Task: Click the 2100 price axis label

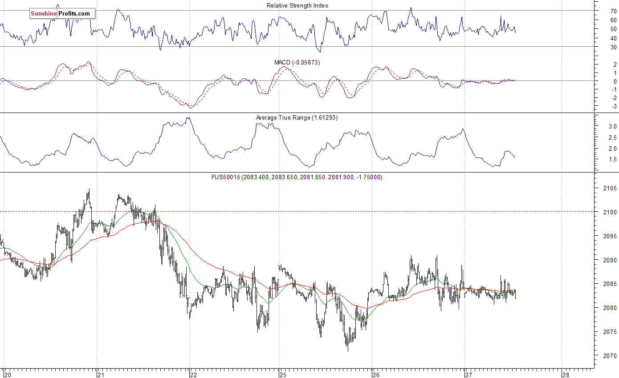Action: pyautogui.click(x=610, y=213)
